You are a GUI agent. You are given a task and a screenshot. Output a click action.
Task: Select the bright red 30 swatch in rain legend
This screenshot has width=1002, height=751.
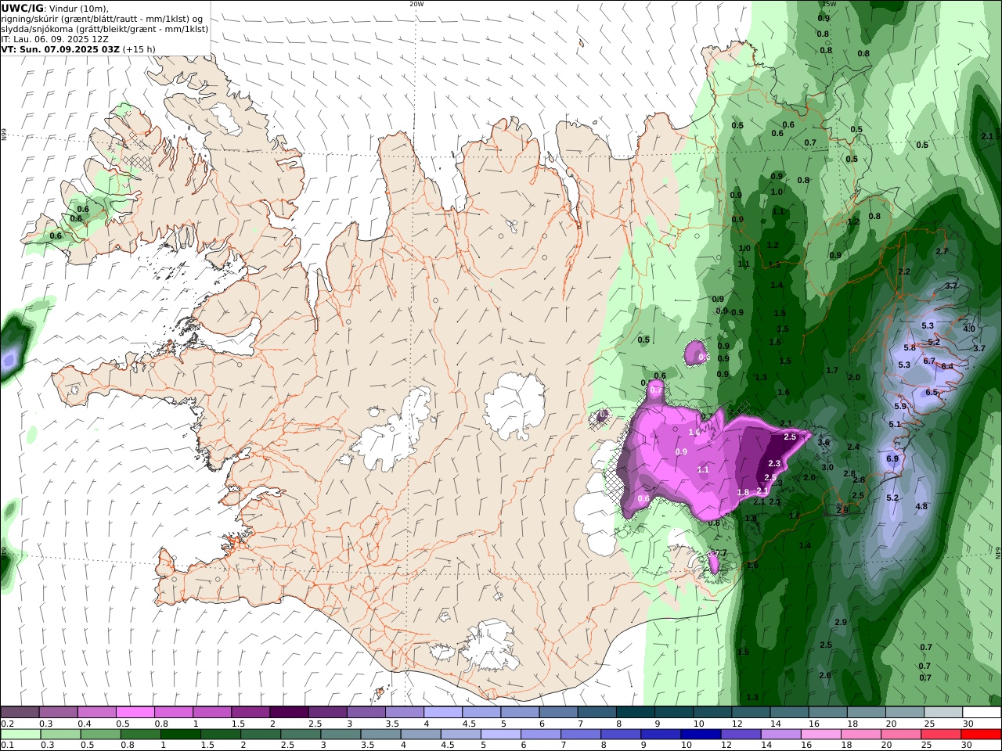click(979, 735)
